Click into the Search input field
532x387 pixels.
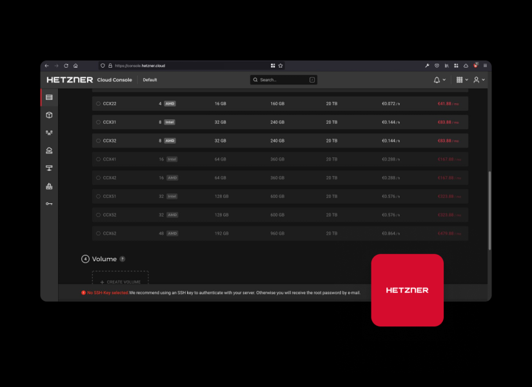pyautogui.click(x=282, y=80)
